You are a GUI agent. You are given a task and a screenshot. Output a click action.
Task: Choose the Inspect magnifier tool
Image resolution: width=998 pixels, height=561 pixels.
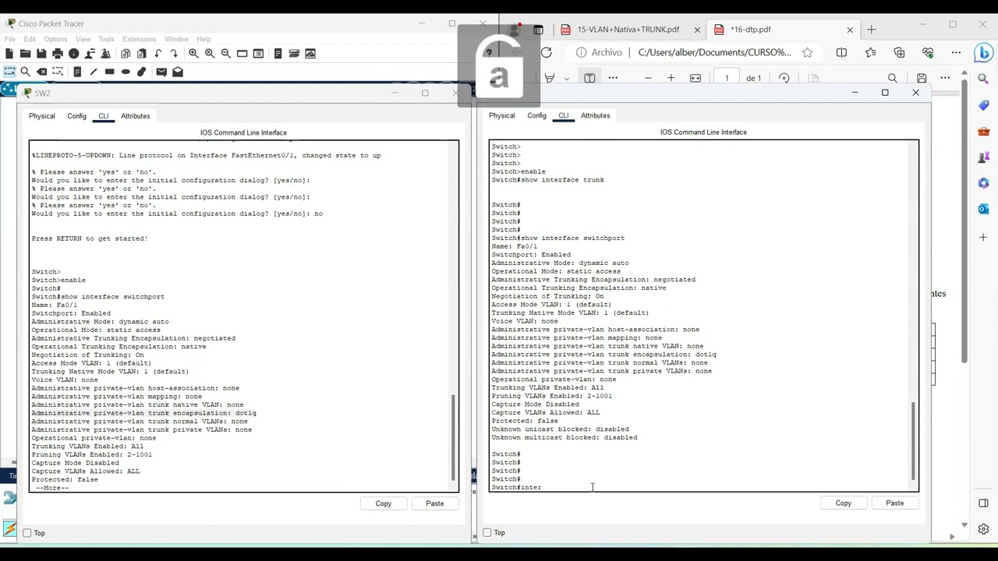(x=26, y=72)
